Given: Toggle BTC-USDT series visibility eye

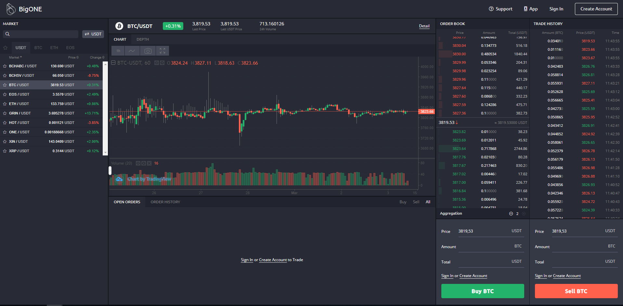Looking at the screenshot, I should point(157,63).
